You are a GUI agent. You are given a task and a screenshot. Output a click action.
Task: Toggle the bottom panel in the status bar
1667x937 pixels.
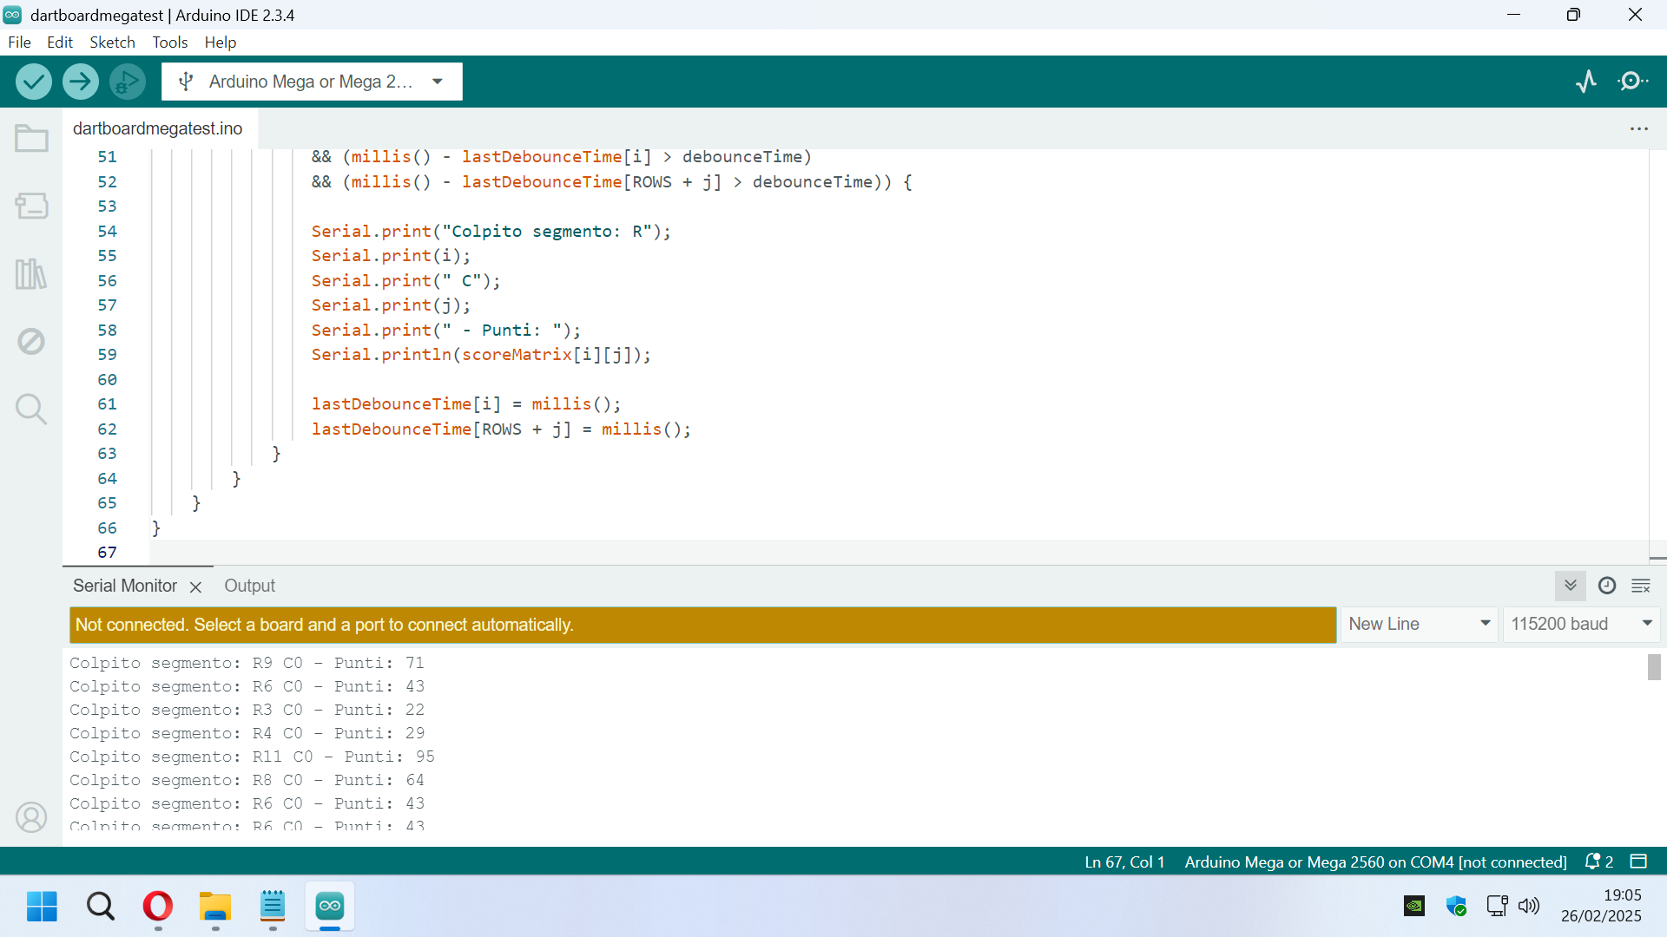1638,862
